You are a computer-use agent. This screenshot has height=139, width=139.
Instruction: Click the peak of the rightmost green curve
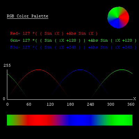122,69
